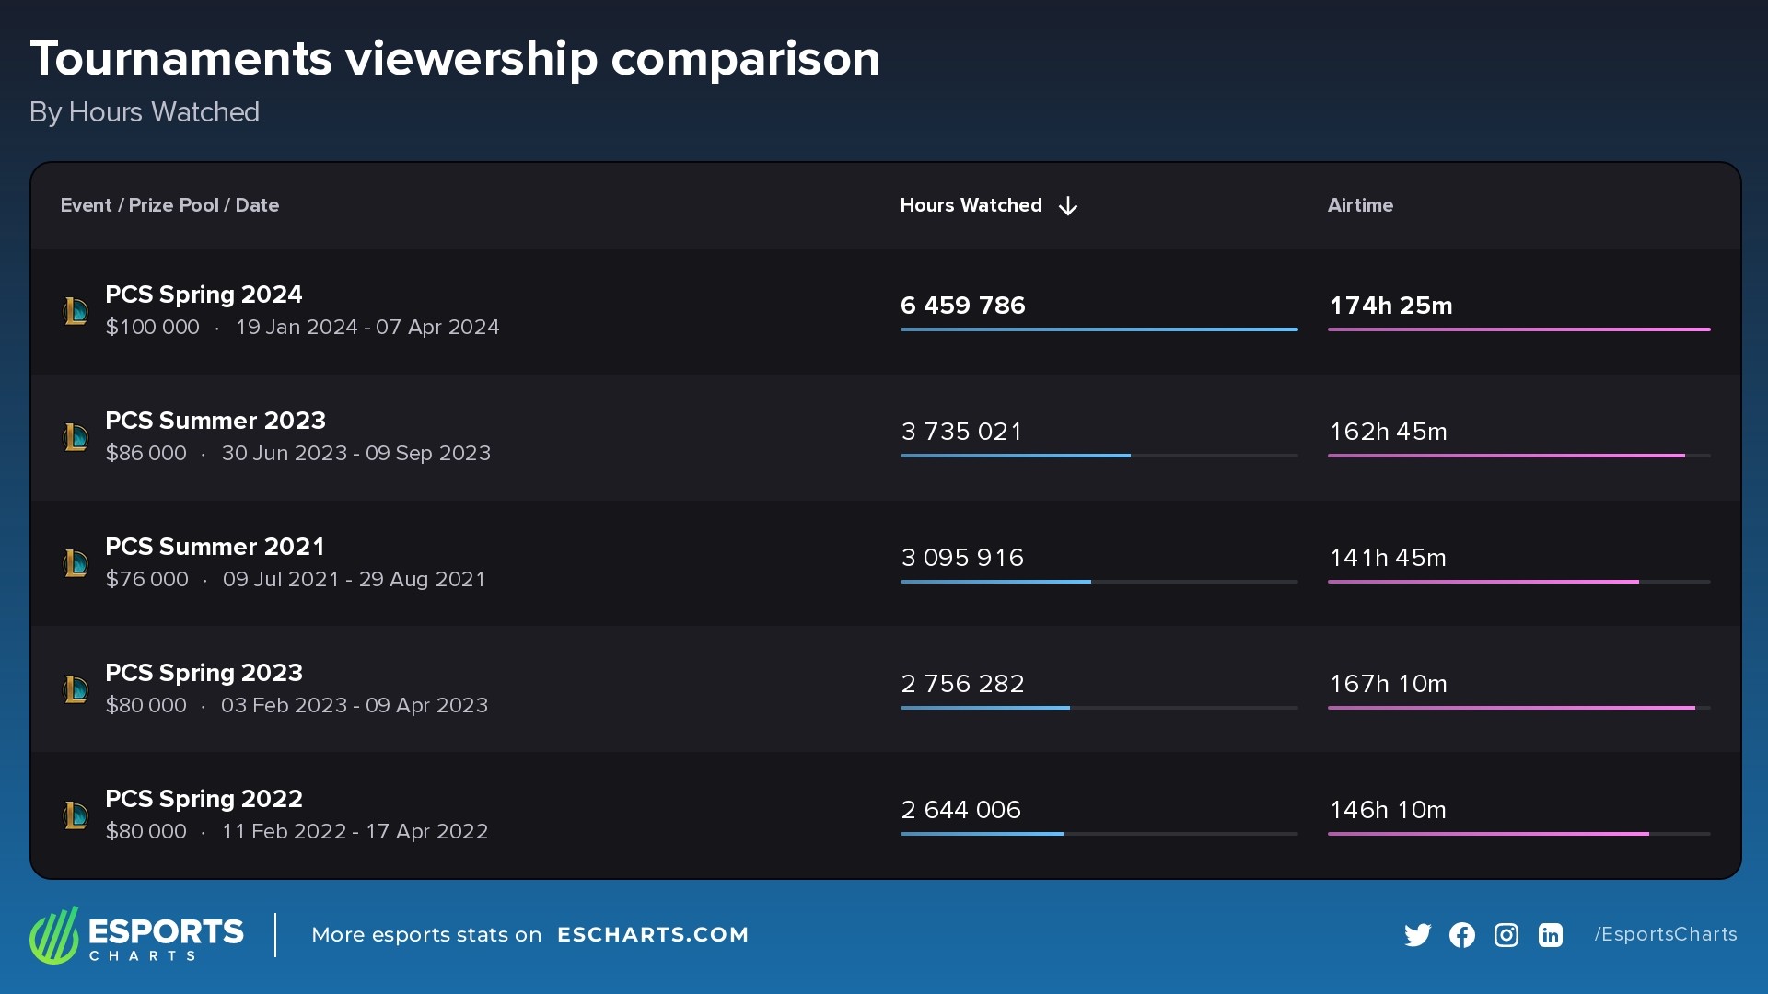Click the blue hours bar for PCS Spring 2024

1099,329
